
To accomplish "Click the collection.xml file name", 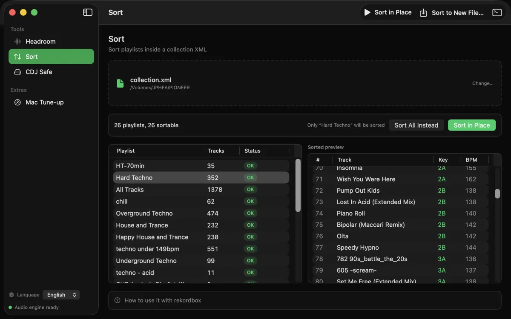I will coord(151,80).
